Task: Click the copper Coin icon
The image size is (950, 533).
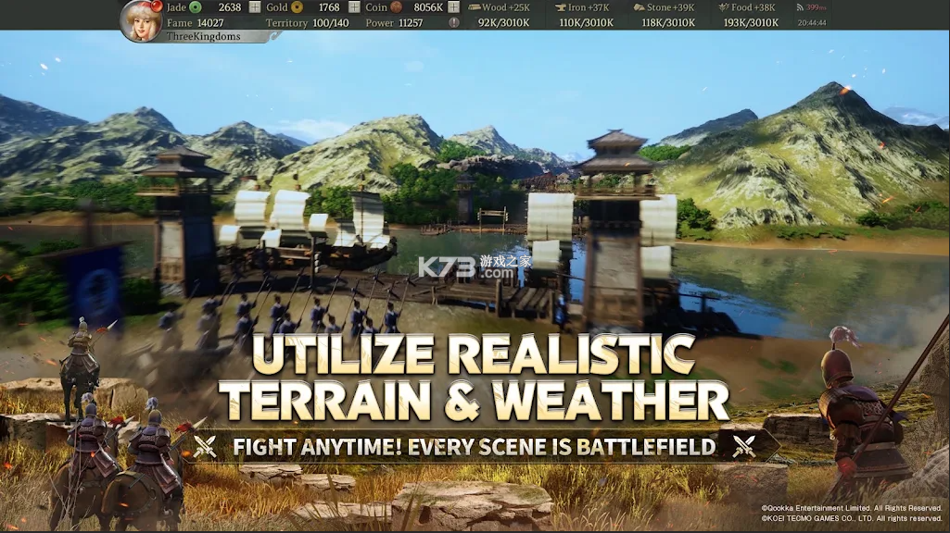Action: pyautogui.click(x=397, y=7)
